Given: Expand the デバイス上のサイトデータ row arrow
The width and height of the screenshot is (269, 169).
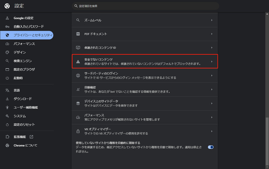Looking at the screenshot, I should pyautogui.click(x=212, y=103).
